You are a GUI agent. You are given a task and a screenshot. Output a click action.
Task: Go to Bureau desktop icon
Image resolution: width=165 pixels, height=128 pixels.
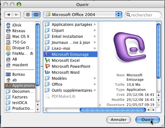pos(8,74)
